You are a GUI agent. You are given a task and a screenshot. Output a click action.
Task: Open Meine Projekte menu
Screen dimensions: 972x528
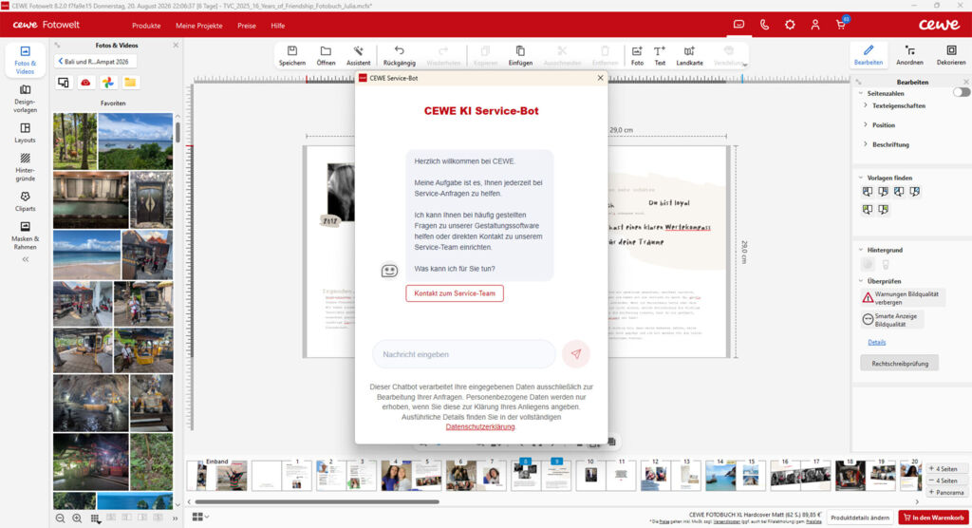point(199,26)
